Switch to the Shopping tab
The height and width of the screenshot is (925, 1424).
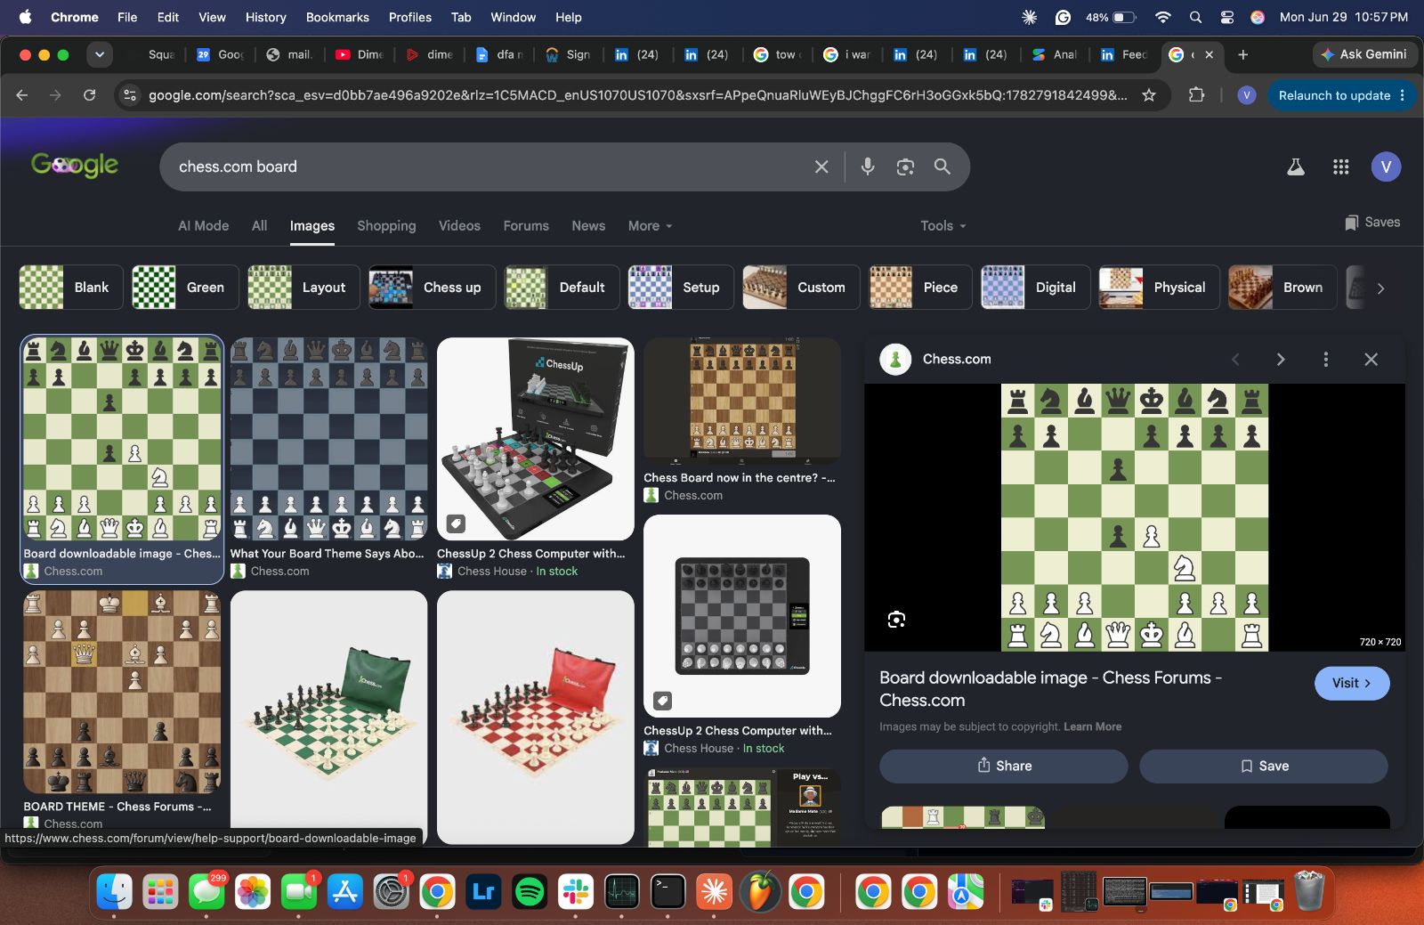point(386,226)
